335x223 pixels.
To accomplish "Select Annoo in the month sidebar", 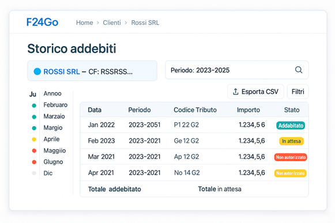I will coord(52,93).
